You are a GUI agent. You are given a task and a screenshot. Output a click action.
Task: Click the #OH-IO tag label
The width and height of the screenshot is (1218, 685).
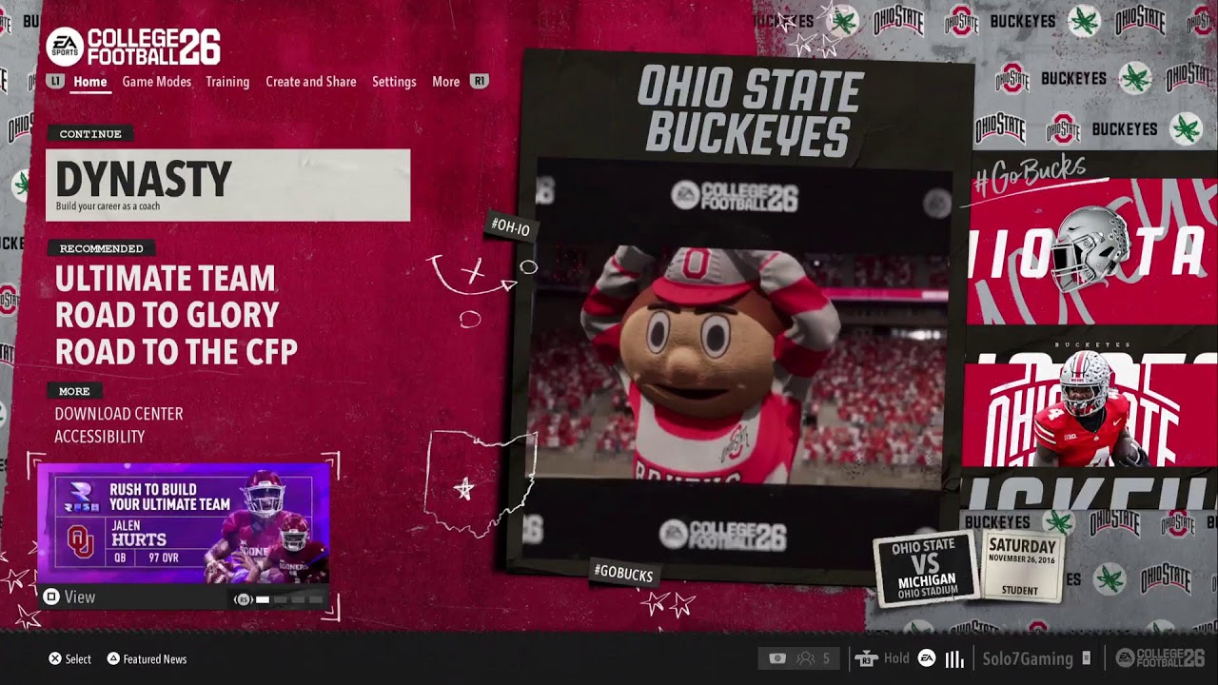coord(511,226)
